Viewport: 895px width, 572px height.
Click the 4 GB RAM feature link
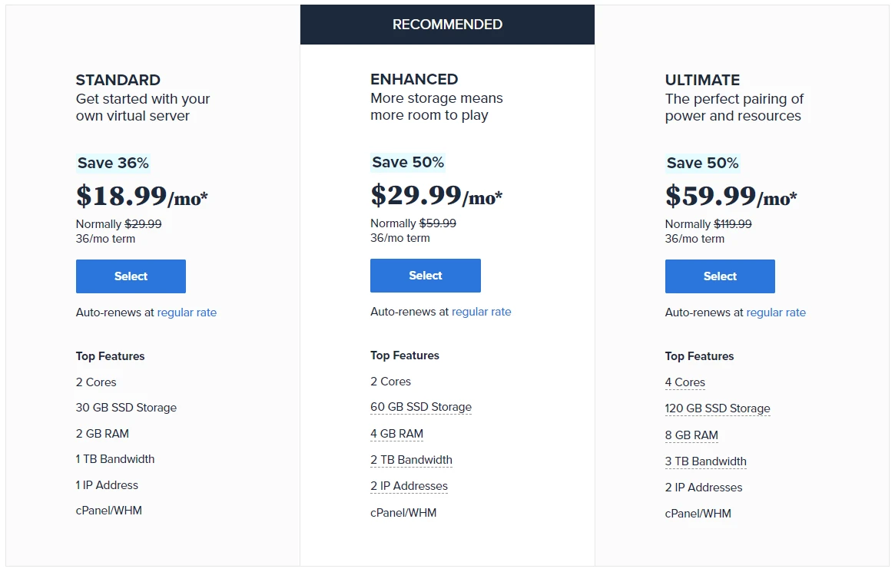[396, 433]
